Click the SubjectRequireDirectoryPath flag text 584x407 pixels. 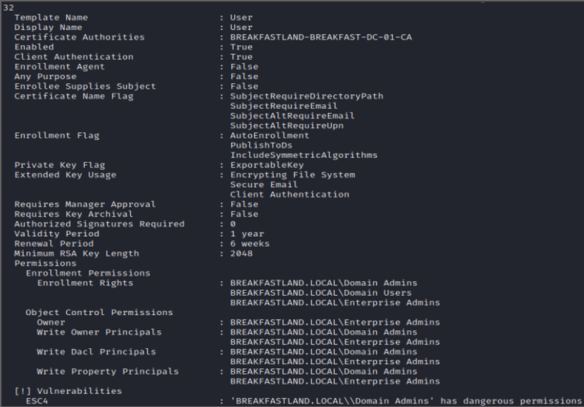(307, 96)
